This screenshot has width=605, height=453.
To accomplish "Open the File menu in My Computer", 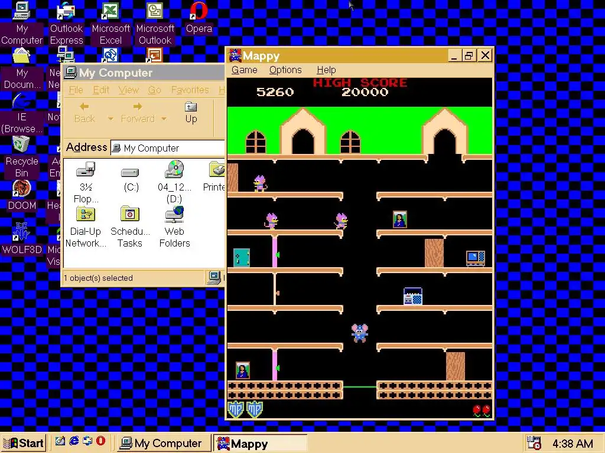I will click(x=76, y=90).
